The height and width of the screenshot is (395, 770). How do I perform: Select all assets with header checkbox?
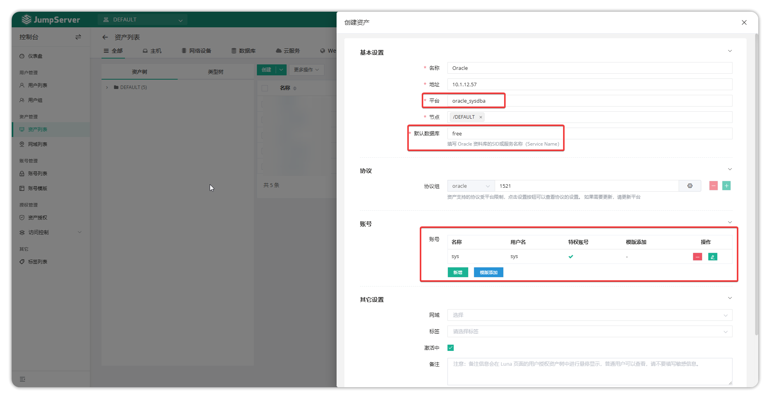pos(265,88)
